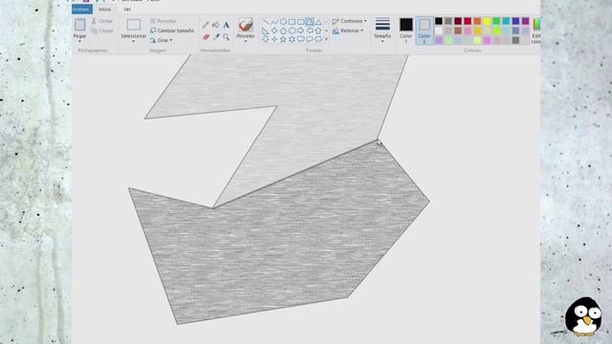Open the Contorno outline dropdown
The height and width of the screenshot is (344, 612).
click(349, 21)
